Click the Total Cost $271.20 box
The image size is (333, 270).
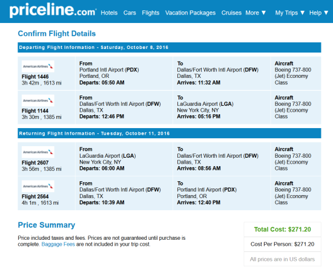coord(283,230)
